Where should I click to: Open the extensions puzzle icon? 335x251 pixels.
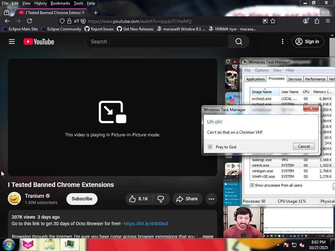click(x=317, y=21)
